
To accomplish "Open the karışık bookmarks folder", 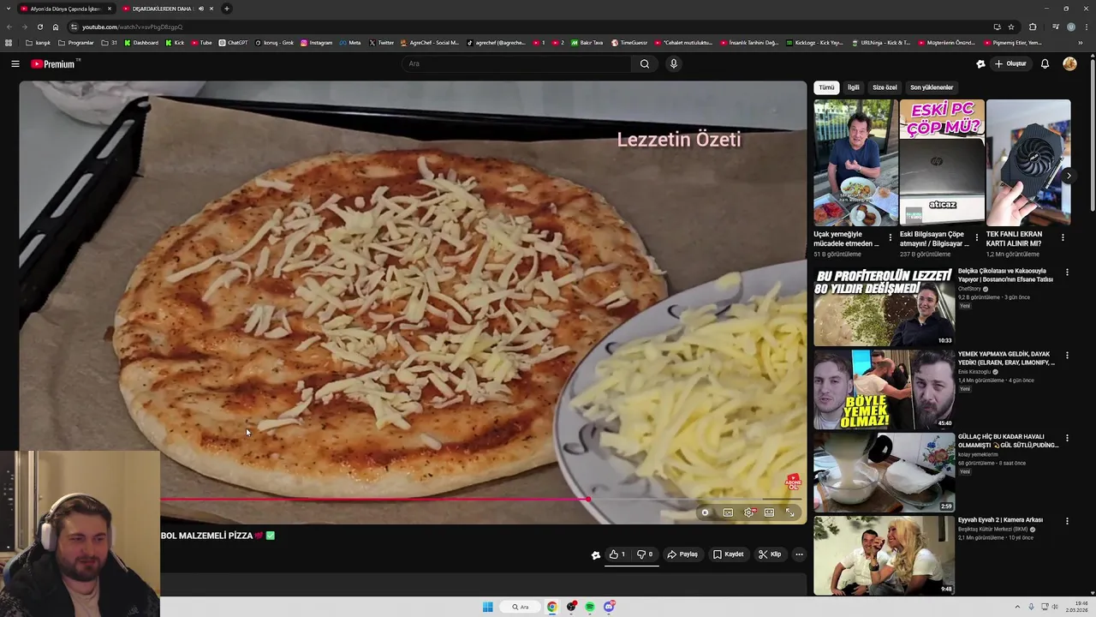I will click(38, 42).
